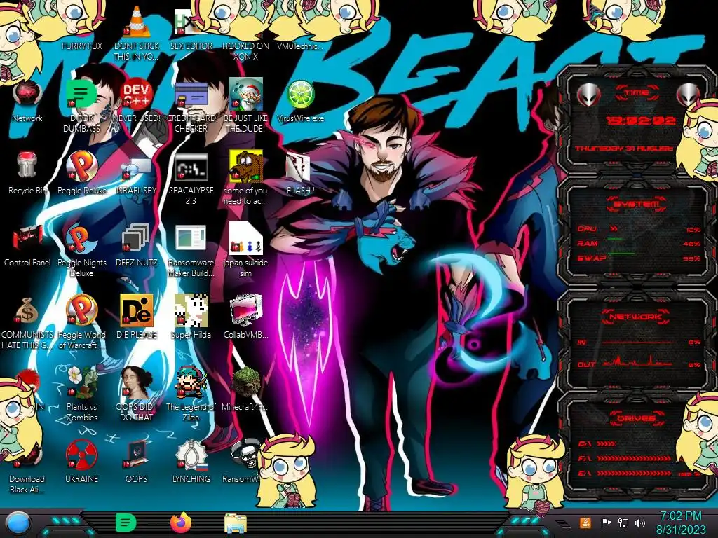Open COMMUNISTS HATE THIS G... money bag icon
The image size is (718, 538).
coord(27,323)
